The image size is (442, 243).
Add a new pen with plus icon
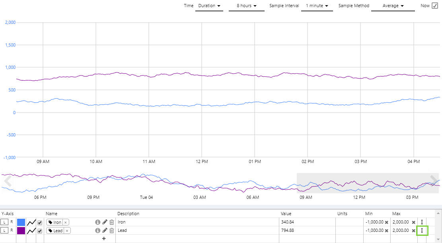(104, 239)
